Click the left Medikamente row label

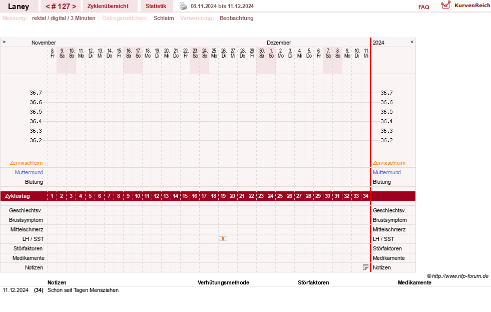coord(29,258)
